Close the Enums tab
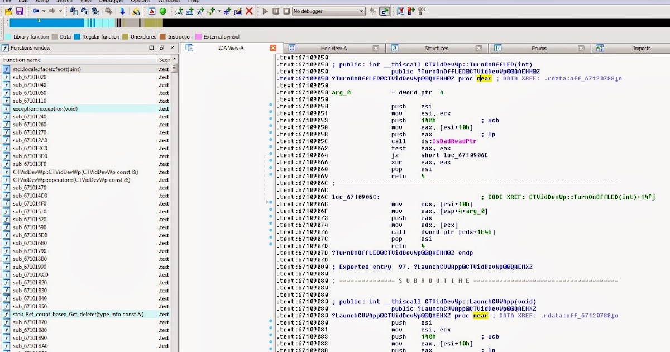 click(x=581, y=48)
